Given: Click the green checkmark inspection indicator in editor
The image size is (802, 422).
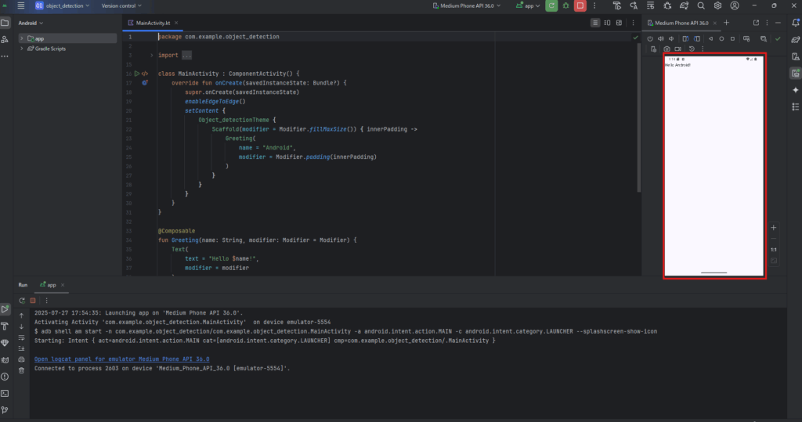Looking at the screenshot, I should pyautogui.click(x=635, y=38).
